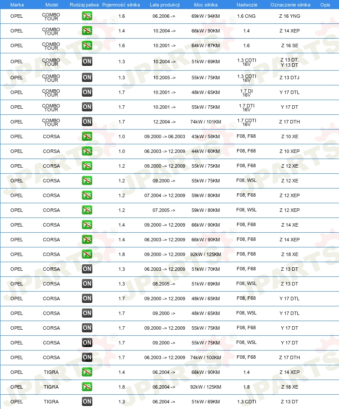Click petrol icon in Tigra Z 18 XE row
339x409 pixels.
[87, 387]
